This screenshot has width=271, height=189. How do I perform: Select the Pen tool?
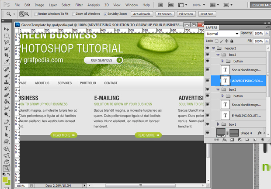[x=7, y=122]
